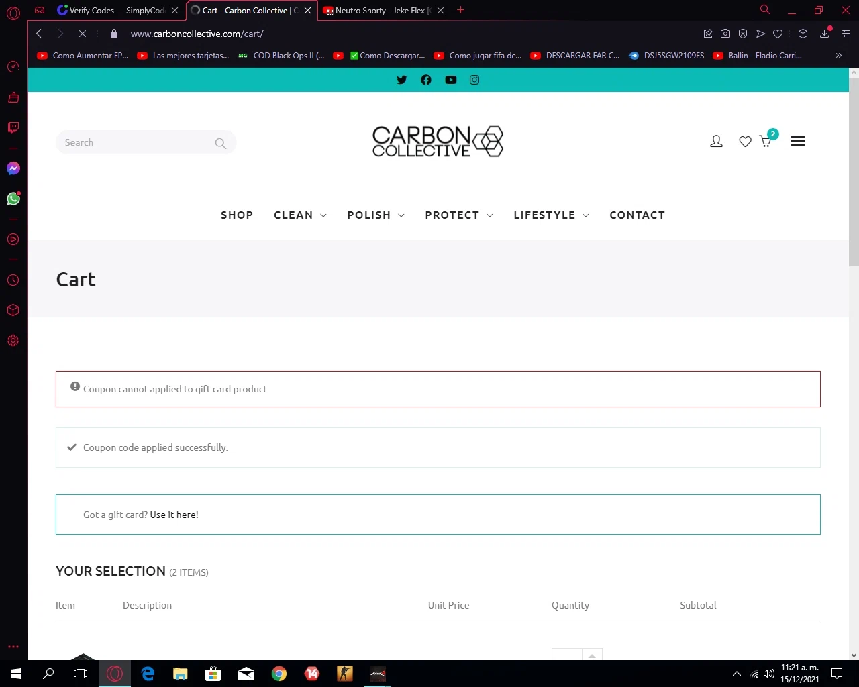Viewport: 859px width, 687px height.
Task: Open Opera sidebar settings gear
Action: [x=13, y=341]
